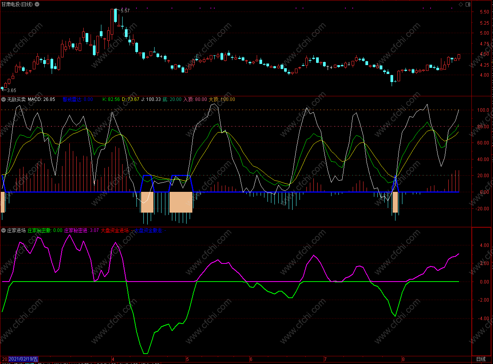Click the 大盘资金进场 label

click(x=115, y=230)
